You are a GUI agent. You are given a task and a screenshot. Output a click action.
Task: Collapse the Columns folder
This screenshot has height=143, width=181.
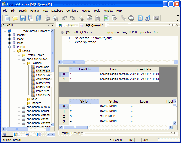point(24,63)
